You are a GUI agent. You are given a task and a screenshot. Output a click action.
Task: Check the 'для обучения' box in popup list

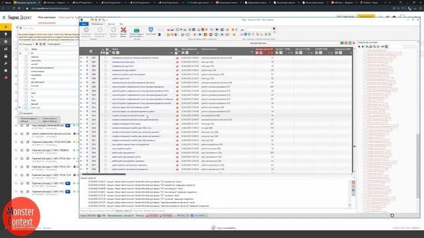coord(26,82)
